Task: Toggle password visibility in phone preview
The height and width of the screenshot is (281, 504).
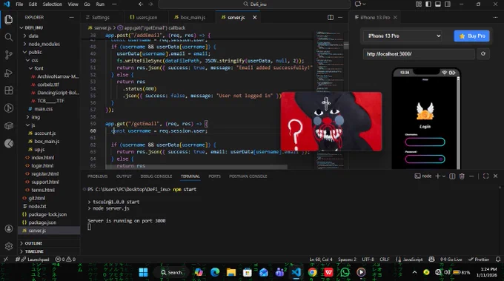Action: tap(440, 159)
